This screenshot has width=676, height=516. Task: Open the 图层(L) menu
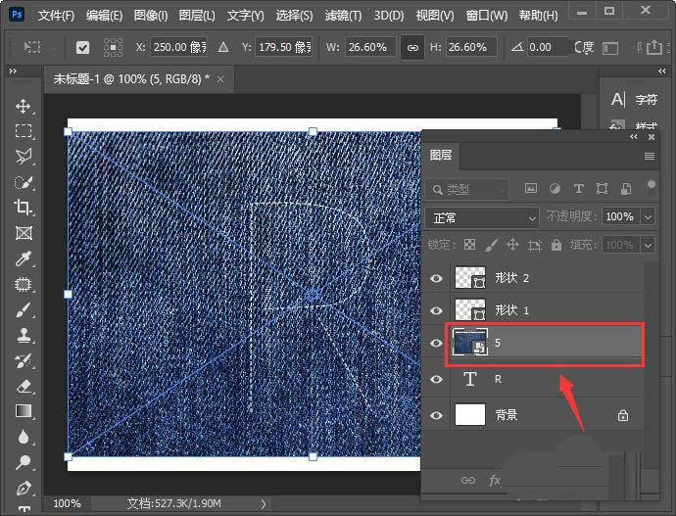coord(197,16)
